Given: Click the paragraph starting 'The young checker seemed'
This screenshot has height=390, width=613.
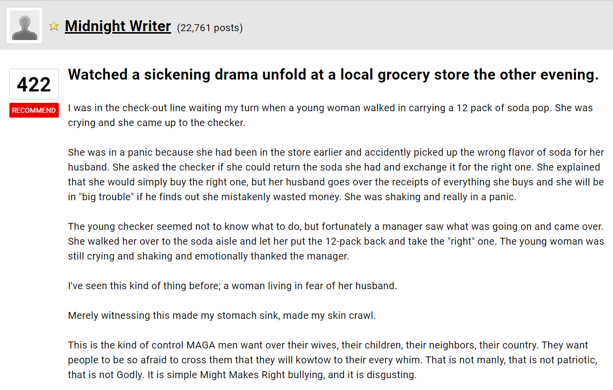Looking at the screenshot, I should tap(336, 241).
